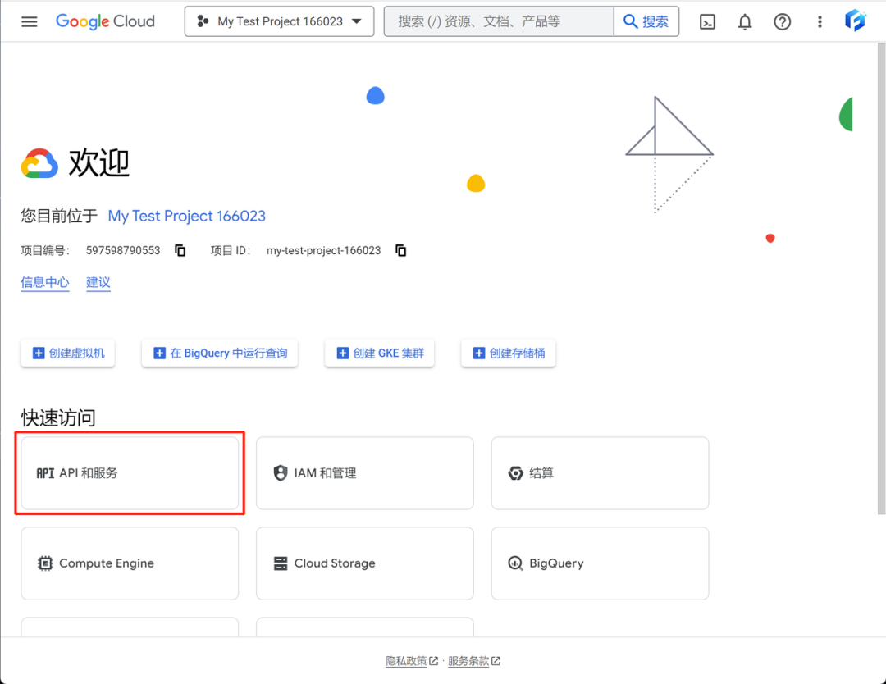Click the Google Cloud cloud logo beside 欢迎
The height and width of the screenshot is (684, 886).
pos(39,163)
